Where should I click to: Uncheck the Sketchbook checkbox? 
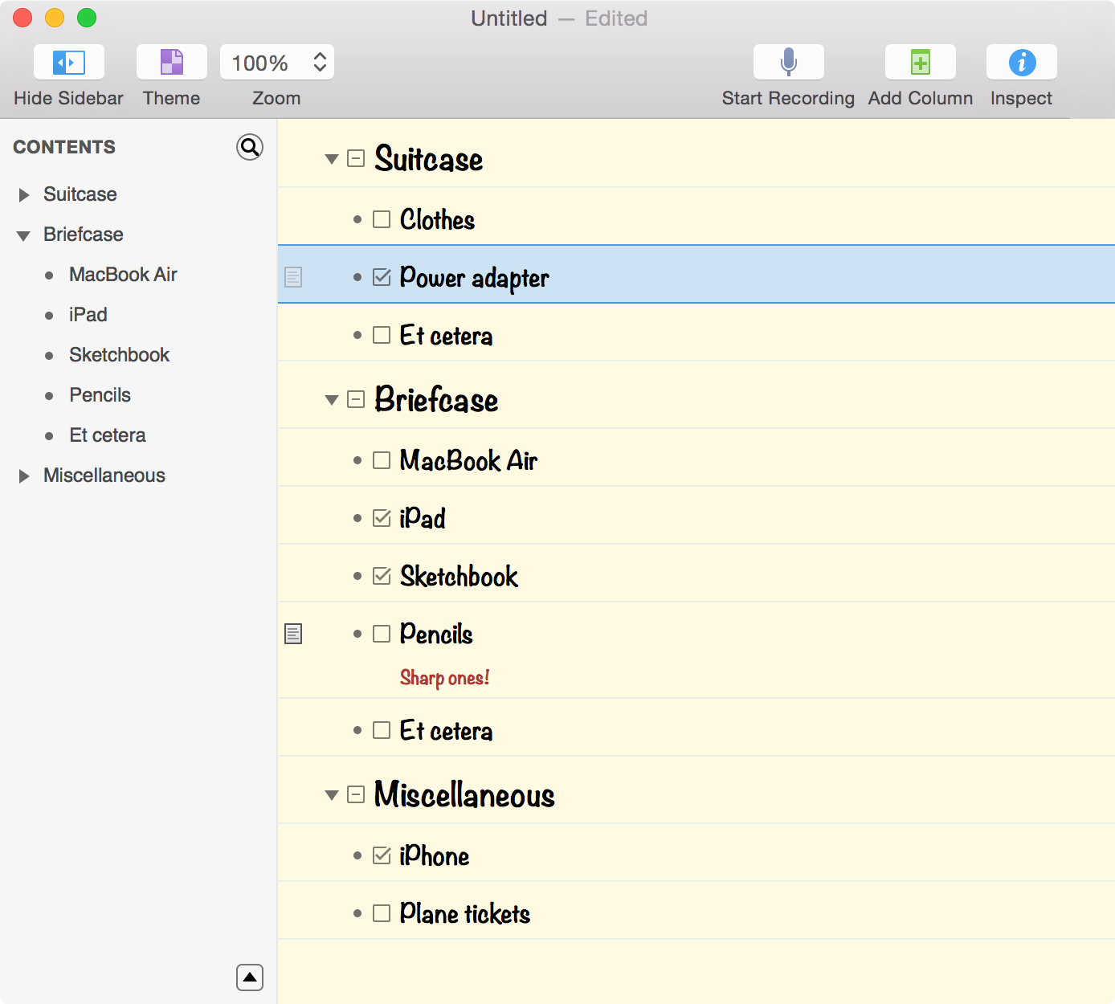382,576
